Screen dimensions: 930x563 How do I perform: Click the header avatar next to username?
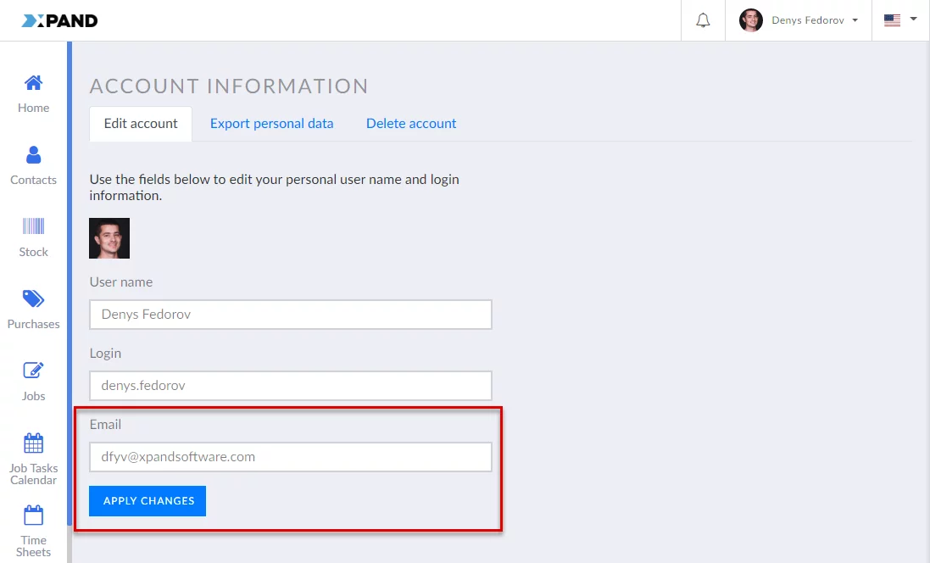click(x=750, y=20)
